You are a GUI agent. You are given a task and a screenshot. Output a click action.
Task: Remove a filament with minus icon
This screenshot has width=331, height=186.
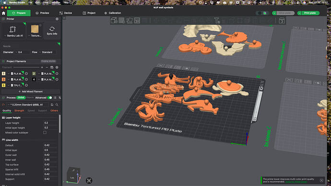tap(47, 67)
